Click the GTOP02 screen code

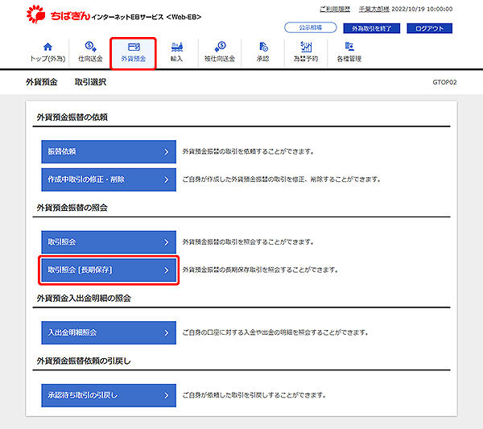coord(444,82)
